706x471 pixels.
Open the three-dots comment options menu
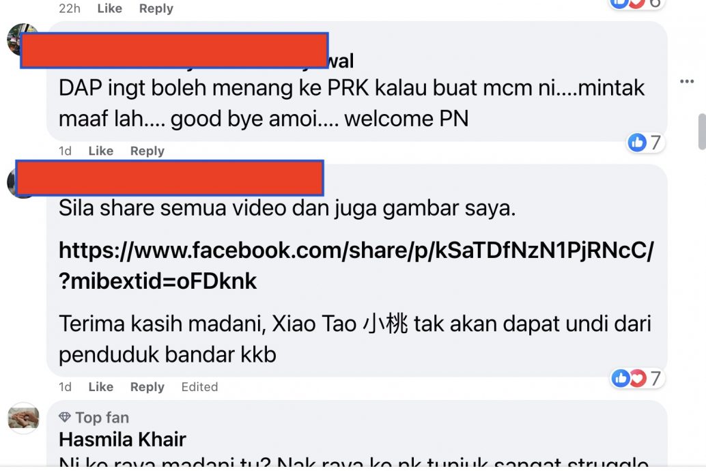(687, 81)
